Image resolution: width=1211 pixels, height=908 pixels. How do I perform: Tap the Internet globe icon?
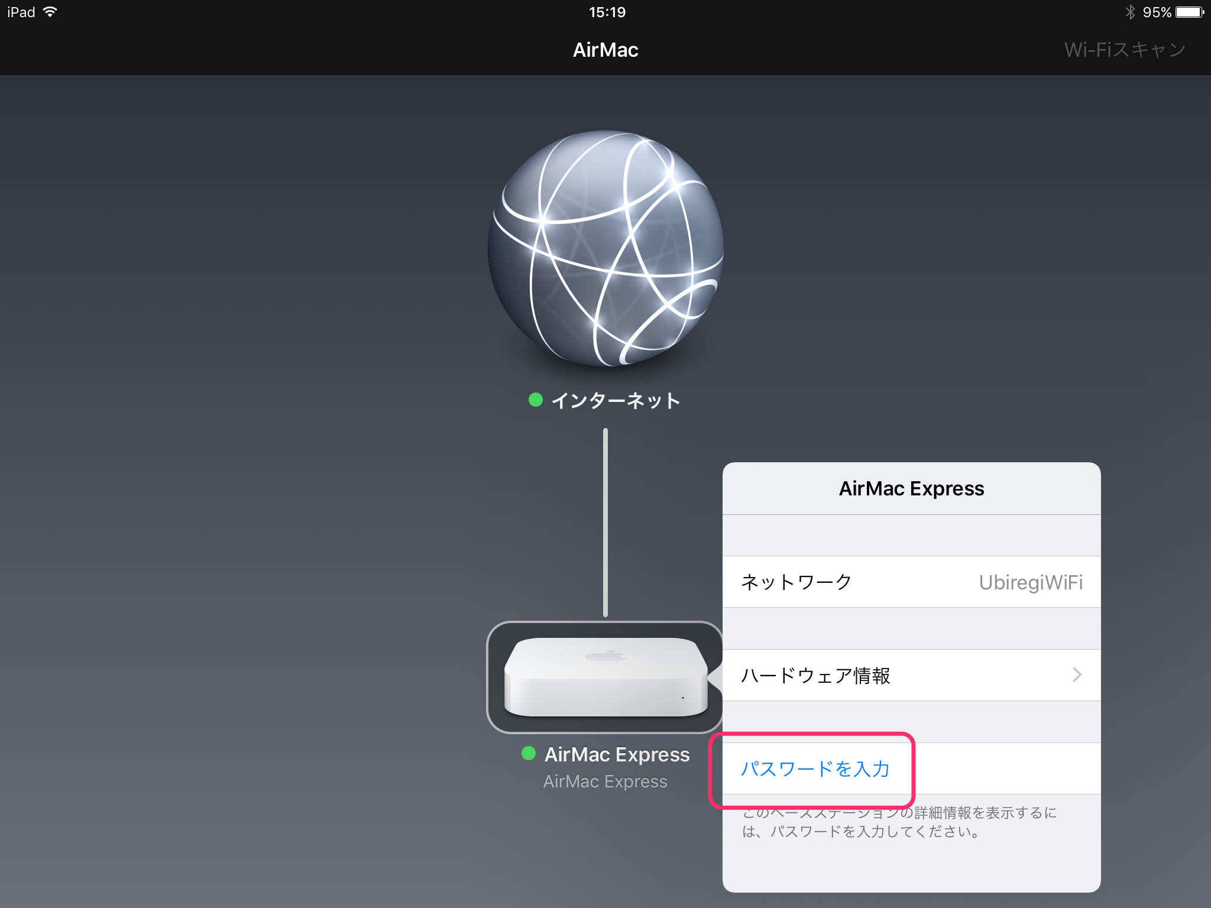coord(605,249)
